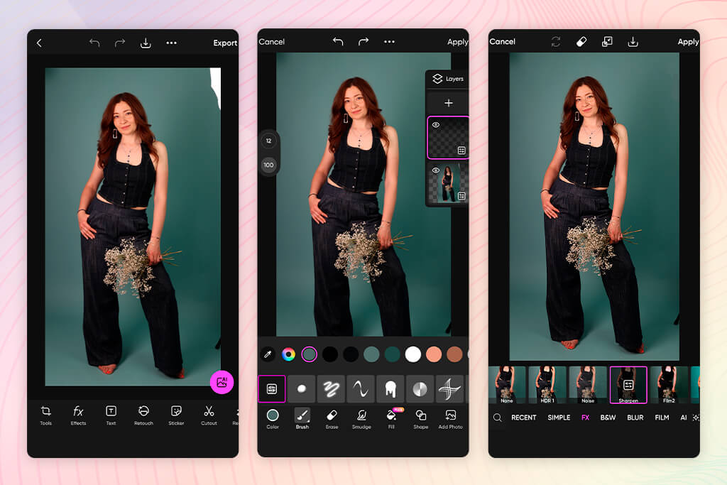727x485 pixels.
Task: Switch to the RECENT effects tab
Action: click(x=523, y=418)
